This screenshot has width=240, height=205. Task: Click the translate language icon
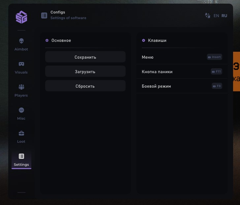(207, 15)
